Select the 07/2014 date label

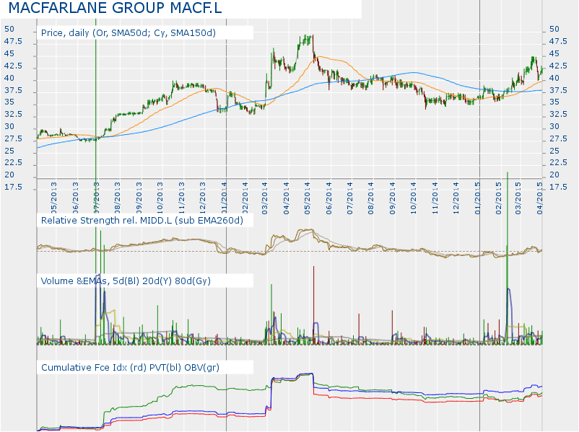pos(349,198)
